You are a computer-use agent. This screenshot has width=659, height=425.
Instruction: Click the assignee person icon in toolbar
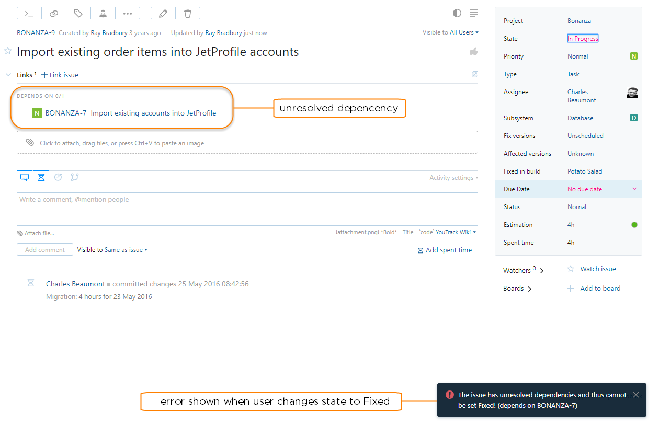coord(103,14)
